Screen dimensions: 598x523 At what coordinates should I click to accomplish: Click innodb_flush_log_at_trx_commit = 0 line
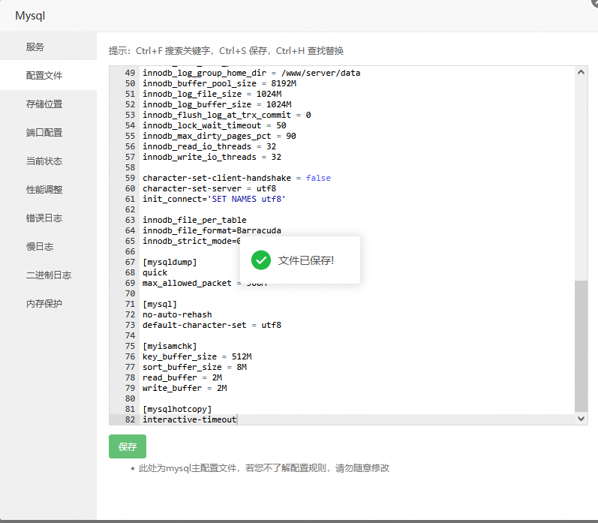[x=227, y=115]
